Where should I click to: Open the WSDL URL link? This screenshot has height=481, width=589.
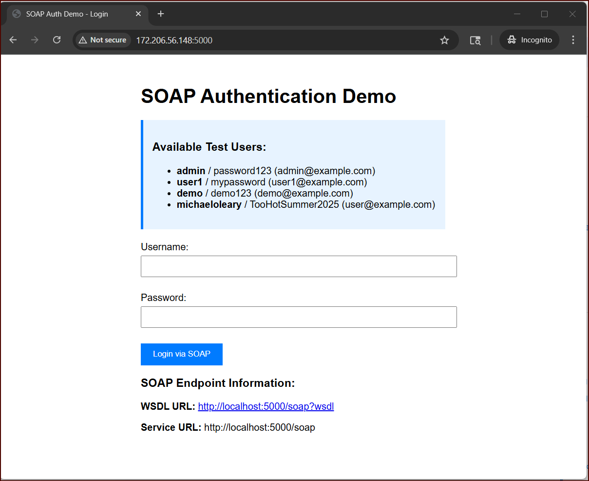point(266,406)
